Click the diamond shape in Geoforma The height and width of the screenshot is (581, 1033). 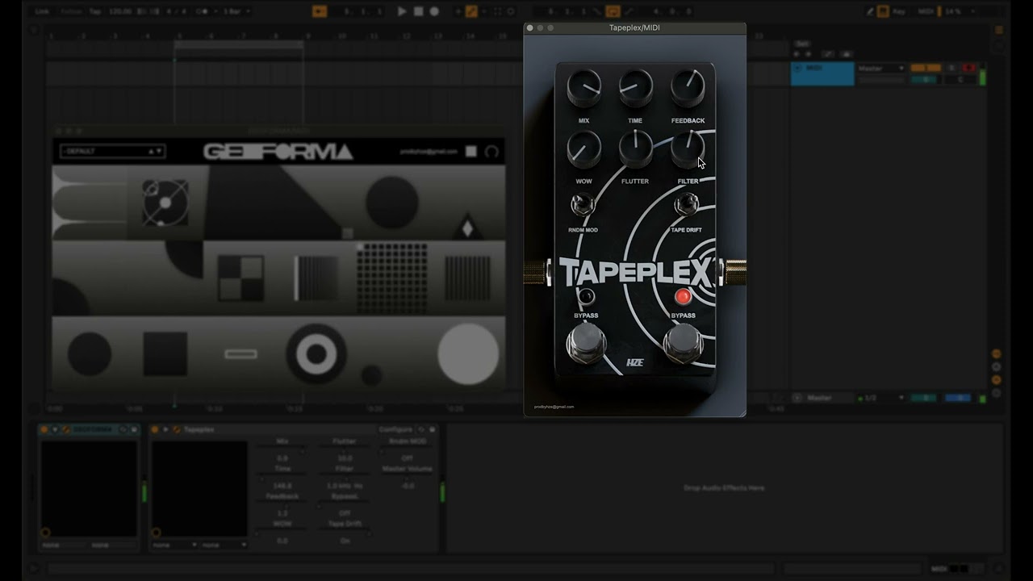(x=467, y=228)
